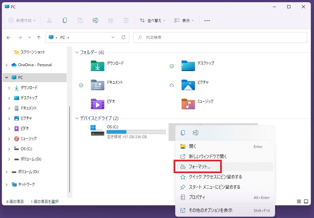Go up one folder with up arrow
The height and width of the screenshot is (218, 314).
point(39,38)
